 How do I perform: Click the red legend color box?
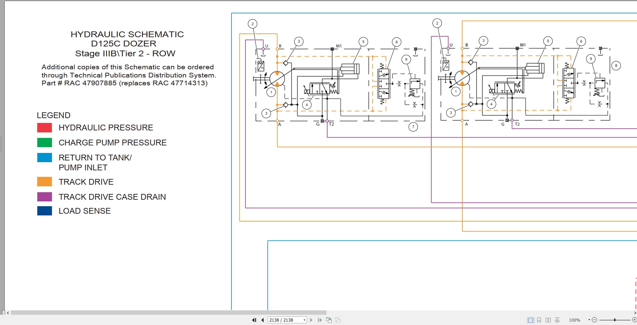44,128
